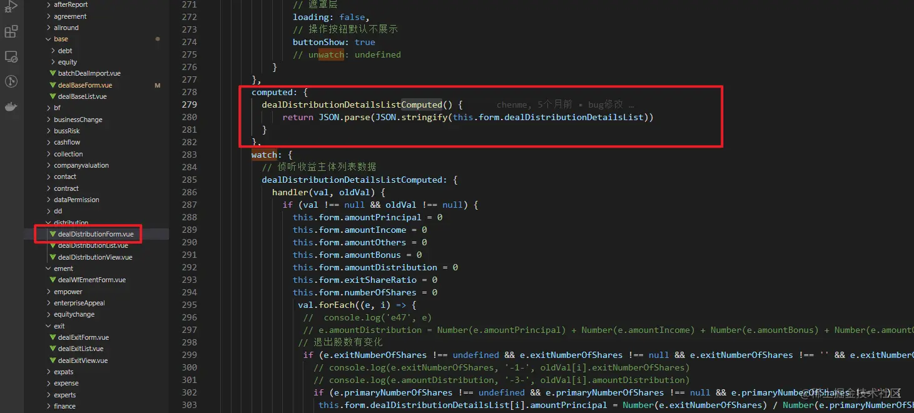Collapse the base folder
The width and height of the screenshot is (914, 413).
[x=61, y=39]
